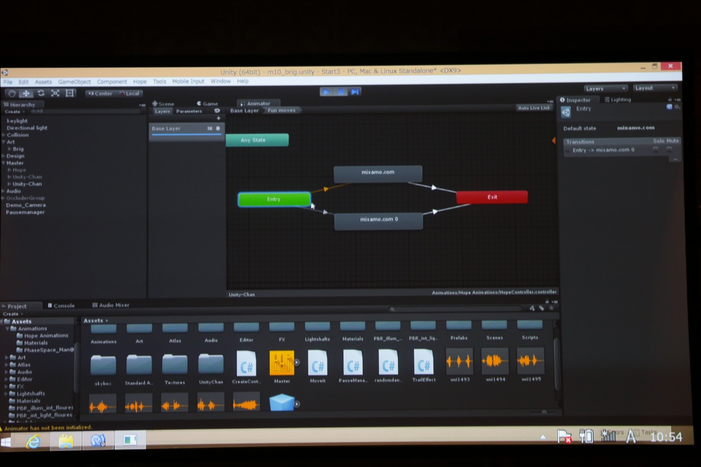
Task: Select the blue cube prefab asset
Action: [x=282, y=402]
